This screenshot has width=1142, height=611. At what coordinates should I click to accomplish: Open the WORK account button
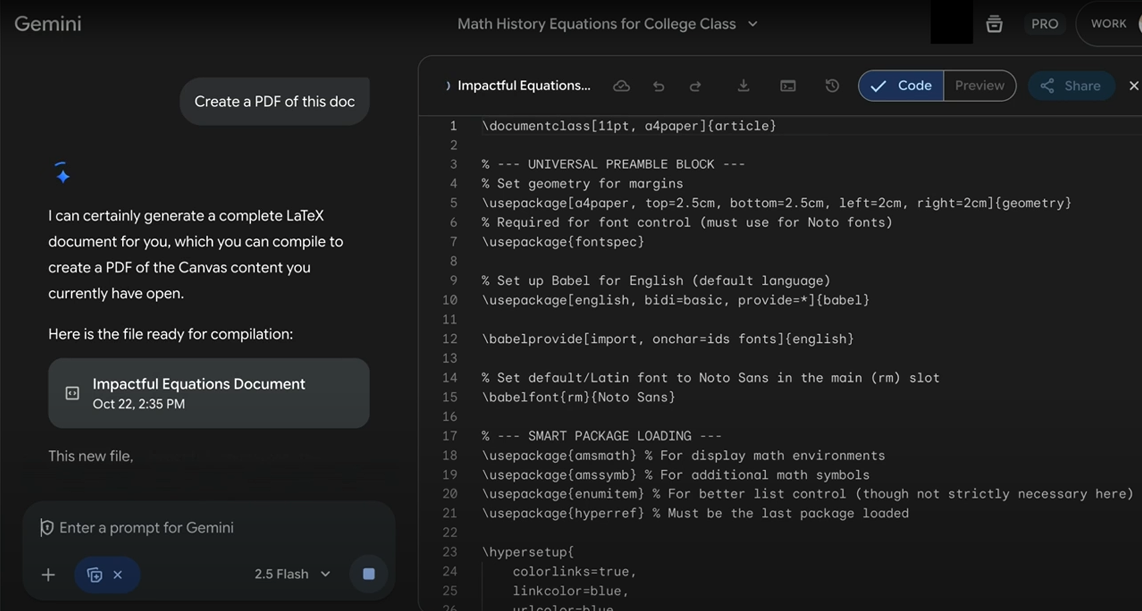1110,23
